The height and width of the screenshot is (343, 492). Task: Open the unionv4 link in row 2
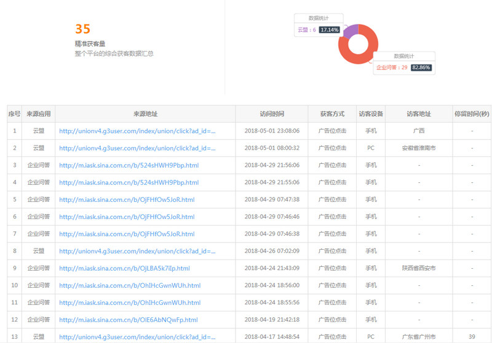[x=137, y=148]
